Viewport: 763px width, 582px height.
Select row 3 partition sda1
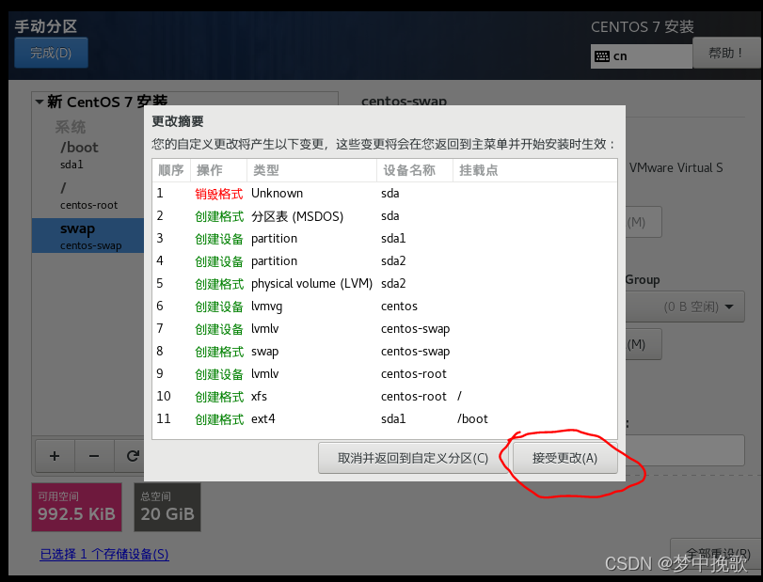385,239
